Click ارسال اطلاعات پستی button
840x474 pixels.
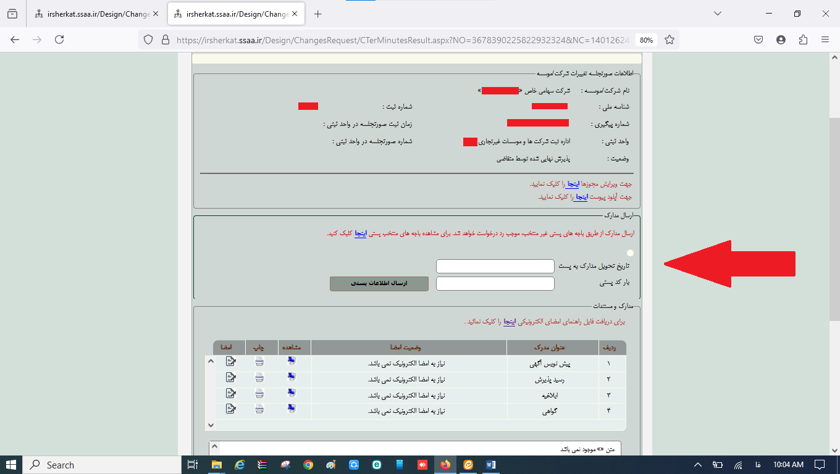[379, 283]
